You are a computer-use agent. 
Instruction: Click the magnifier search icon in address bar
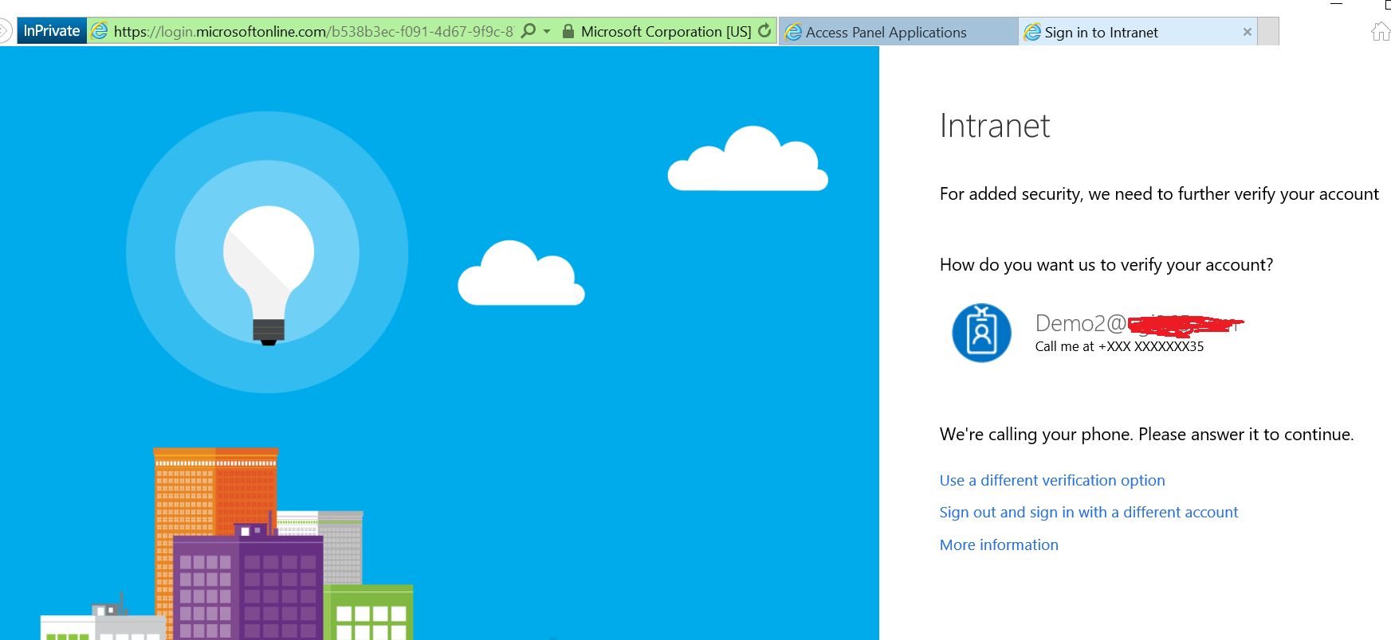(x=528, y=31)
